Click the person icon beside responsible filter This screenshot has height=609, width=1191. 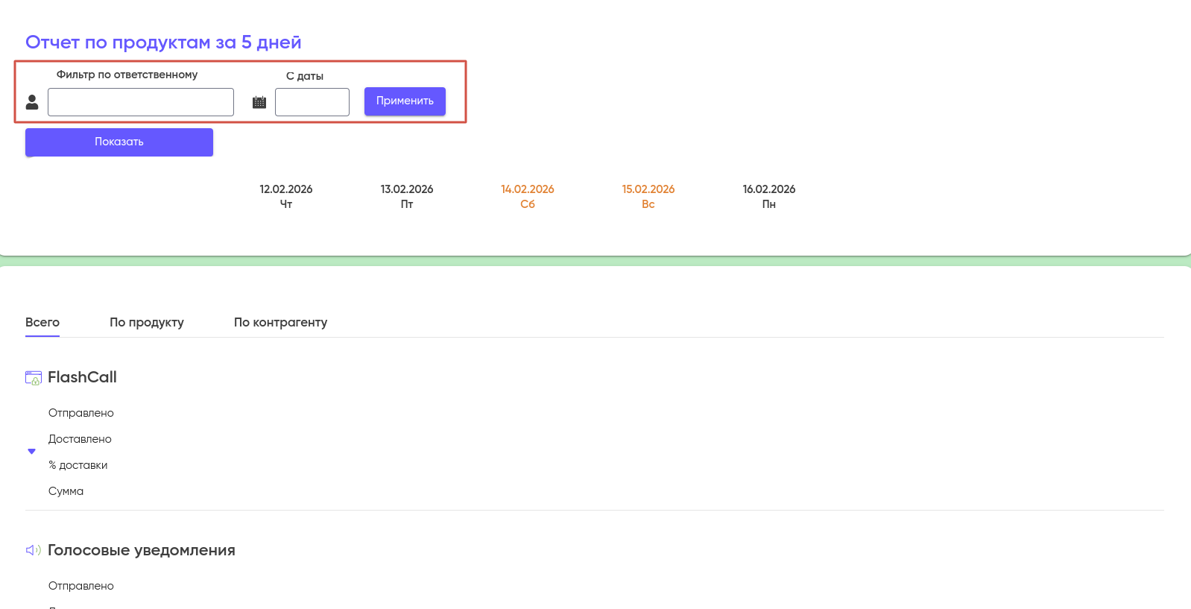tap(32, 102)
